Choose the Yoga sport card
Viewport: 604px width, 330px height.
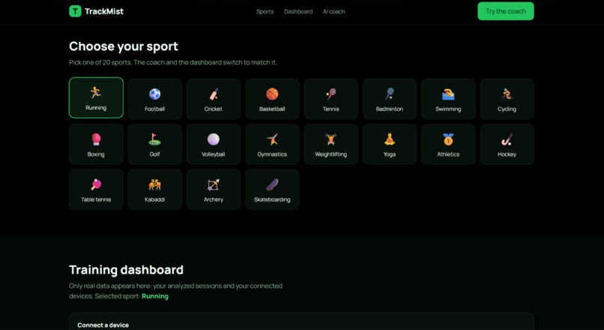coord(390,144)
